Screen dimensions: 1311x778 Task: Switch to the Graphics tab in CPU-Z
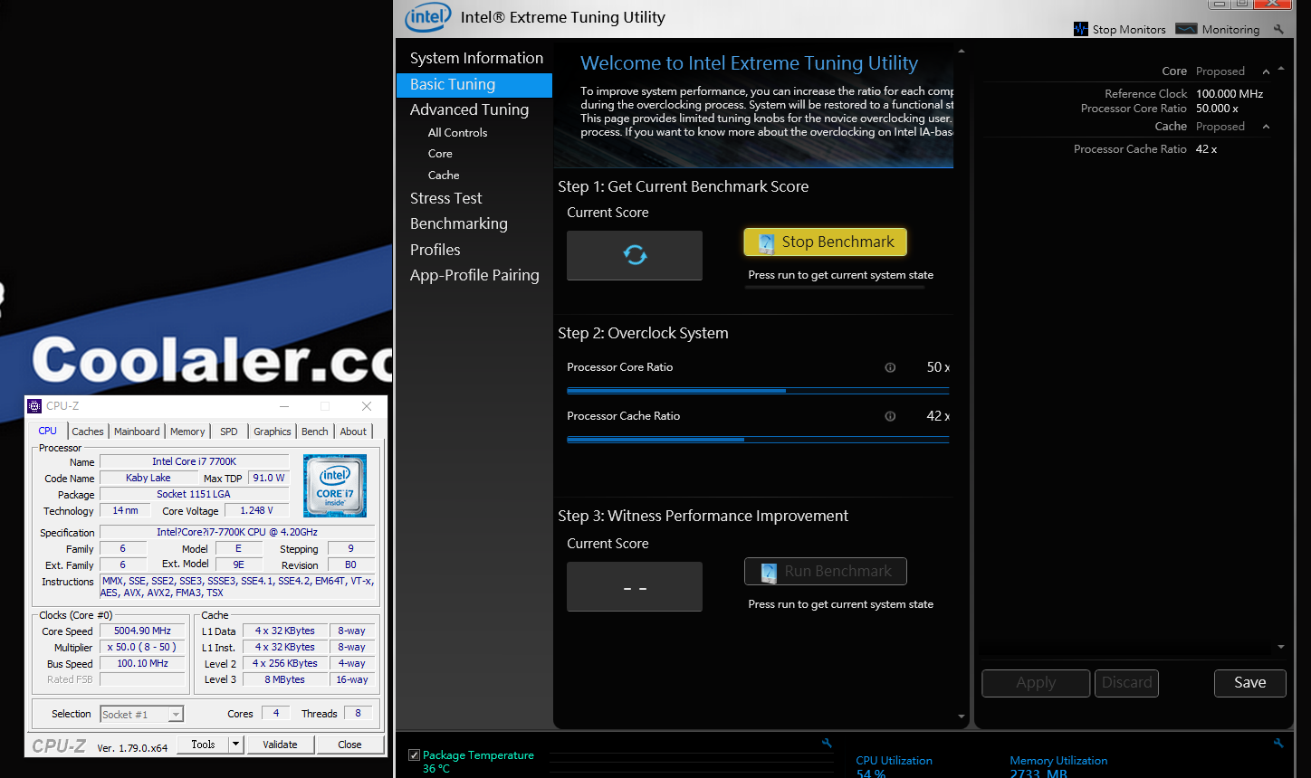pos(273,432)
